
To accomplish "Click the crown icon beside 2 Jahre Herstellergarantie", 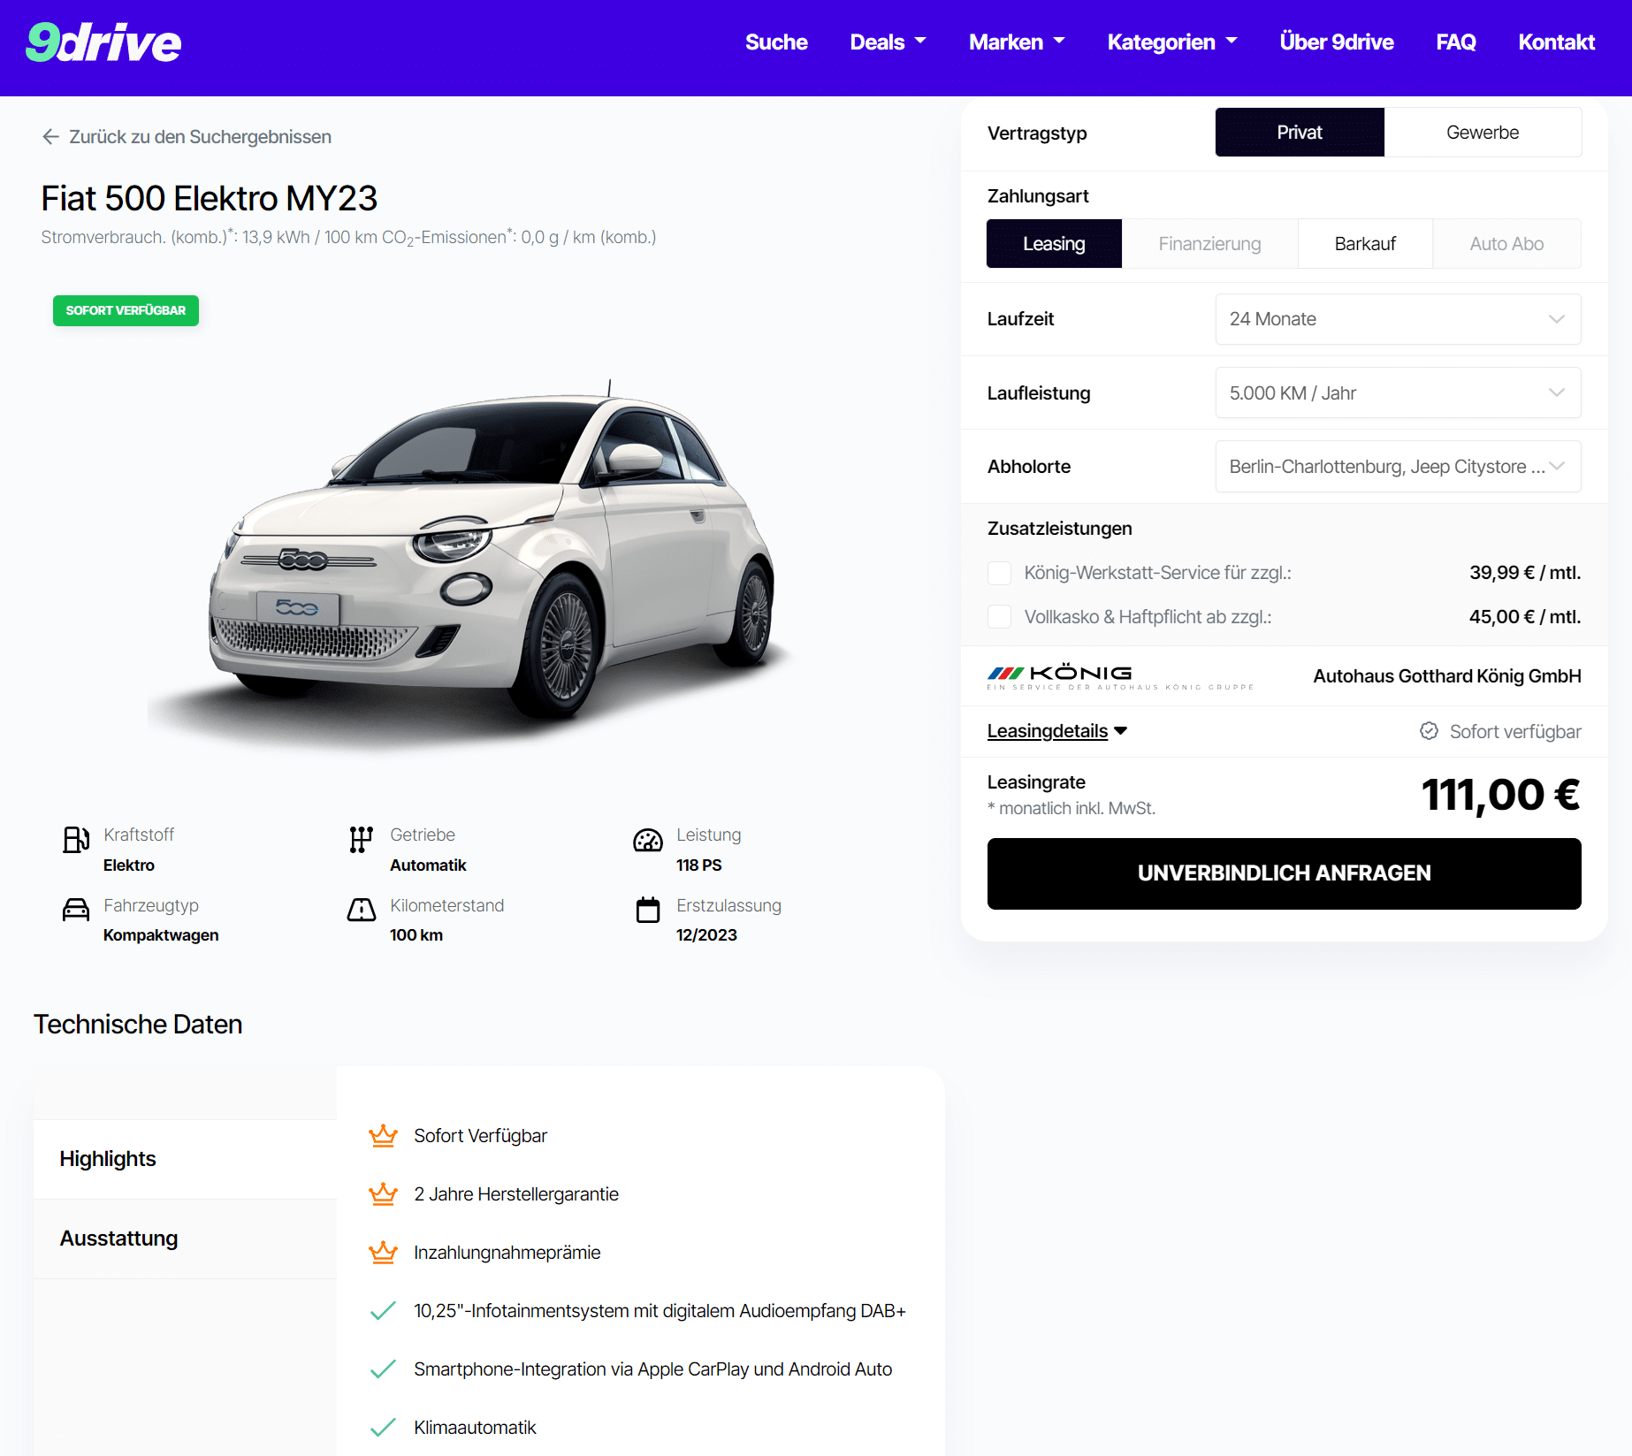I will point(383,1194).
